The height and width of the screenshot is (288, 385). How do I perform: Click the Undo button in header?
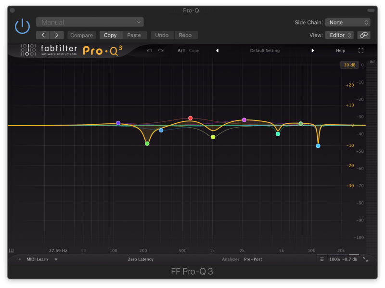[162, 35]
